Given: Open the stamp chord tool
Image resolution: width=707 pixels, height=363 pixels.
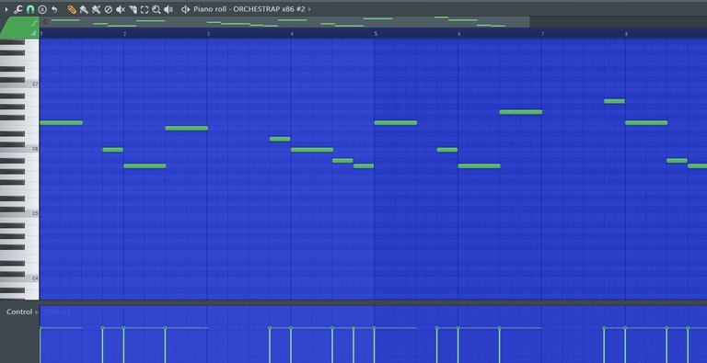Looking at the screenshot, I should pyautogui.click(x=42, y=9).
